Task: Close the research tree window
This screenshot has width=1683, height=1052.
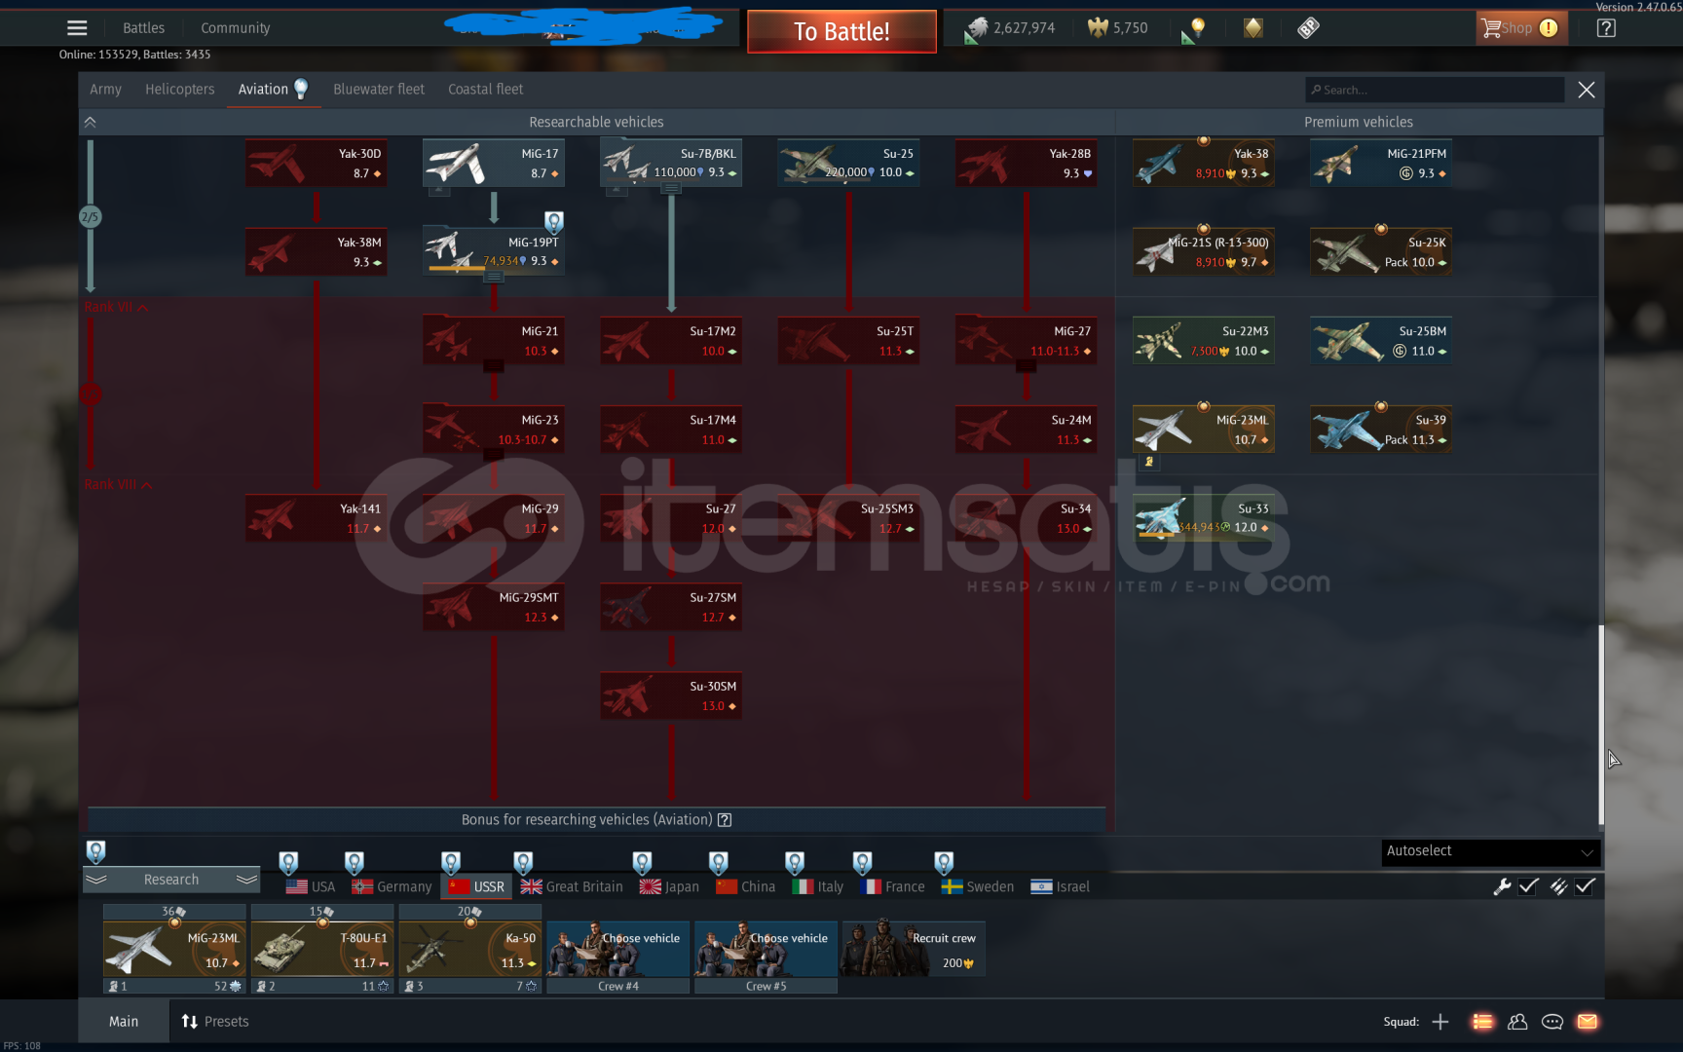Action: pyautogui.click(x=1587, y=90)
